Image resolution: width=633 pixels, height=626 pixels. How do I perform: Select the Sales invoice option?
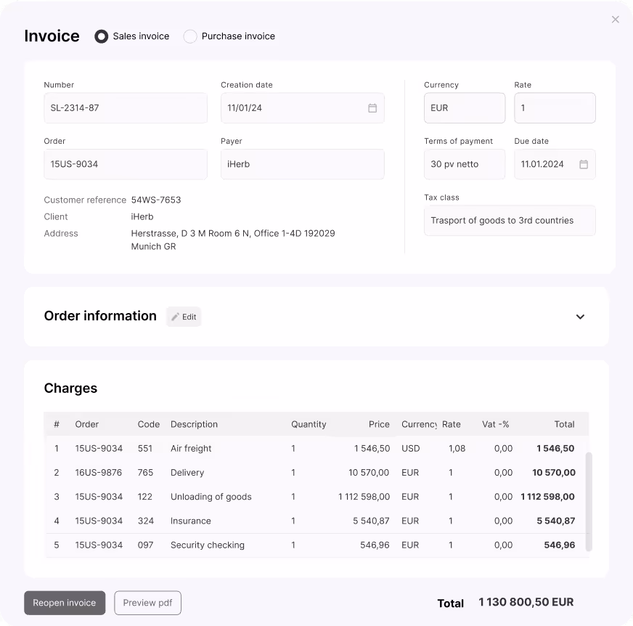click(101, 36)
